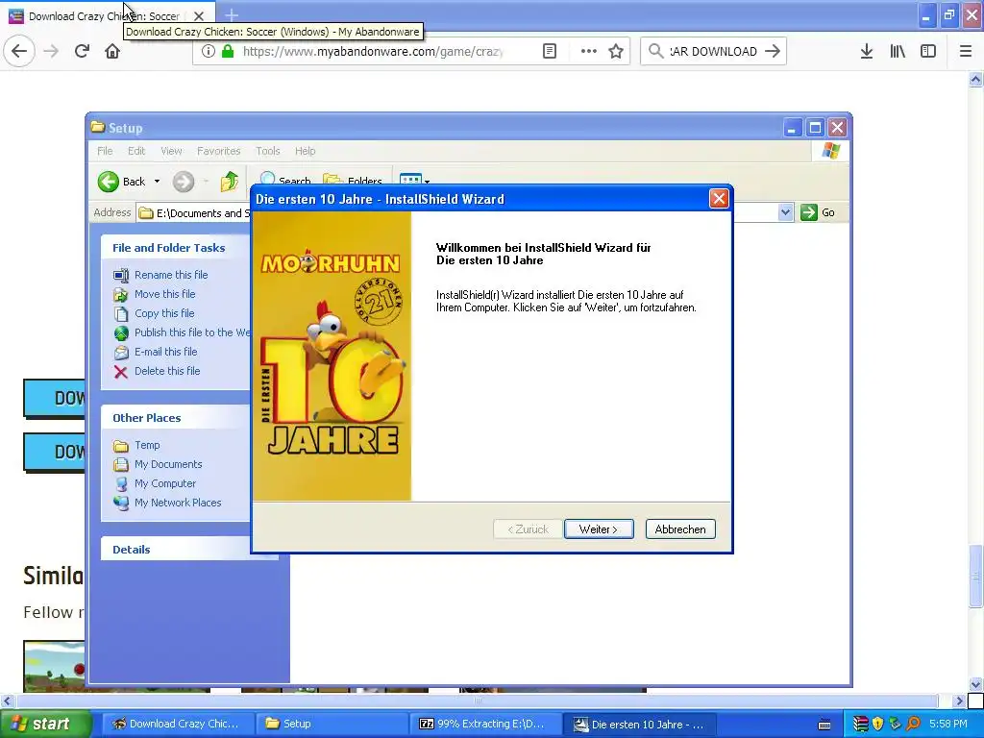
Task: Open View menu in Setup window
Action: (x=171, y=151)
